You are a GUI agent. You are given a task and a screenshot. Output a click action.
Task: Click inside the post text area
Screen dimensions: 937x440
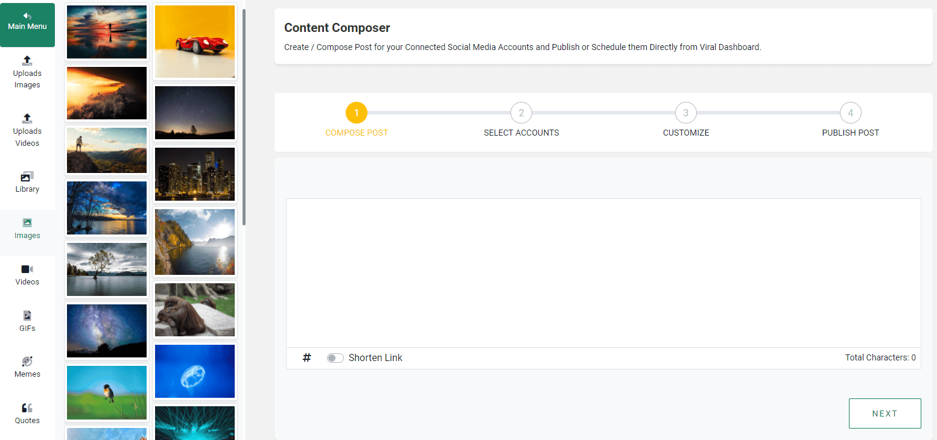(x=603, y=273)
